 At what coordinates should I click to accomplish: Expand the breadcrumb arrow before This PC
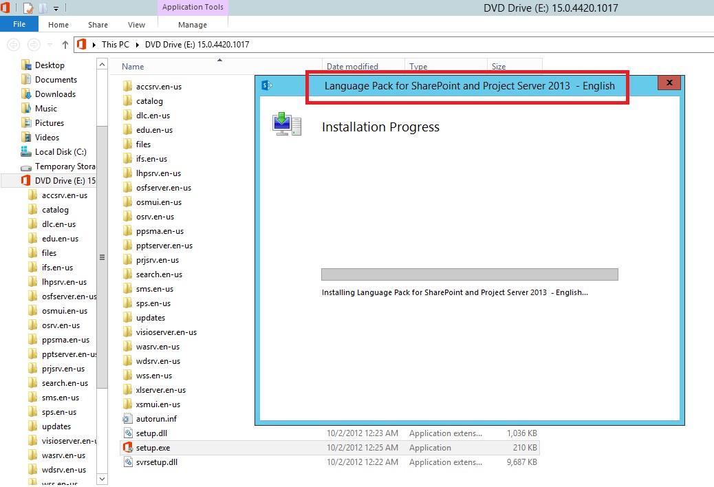click(x=94, y=45)
